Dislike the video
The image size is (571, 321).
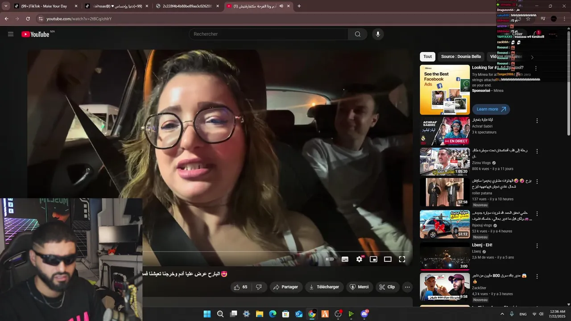coord(259,287)
